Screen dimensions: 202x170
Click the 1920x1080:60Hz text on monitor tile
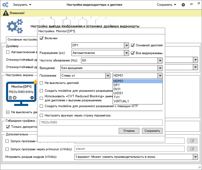pos(21,92)
